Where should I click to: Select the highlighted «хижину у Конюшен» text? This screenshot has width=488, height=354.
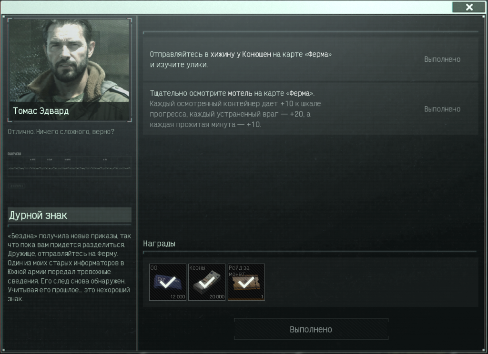tap(241, 54)
